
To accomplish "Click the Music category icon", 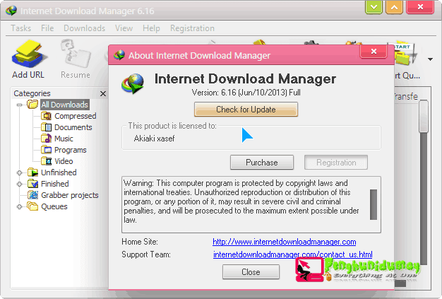I will coord(46,139).
